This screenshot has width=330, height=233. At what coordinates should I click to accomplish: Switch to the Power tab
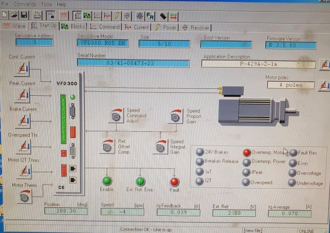tap(166, 28)
